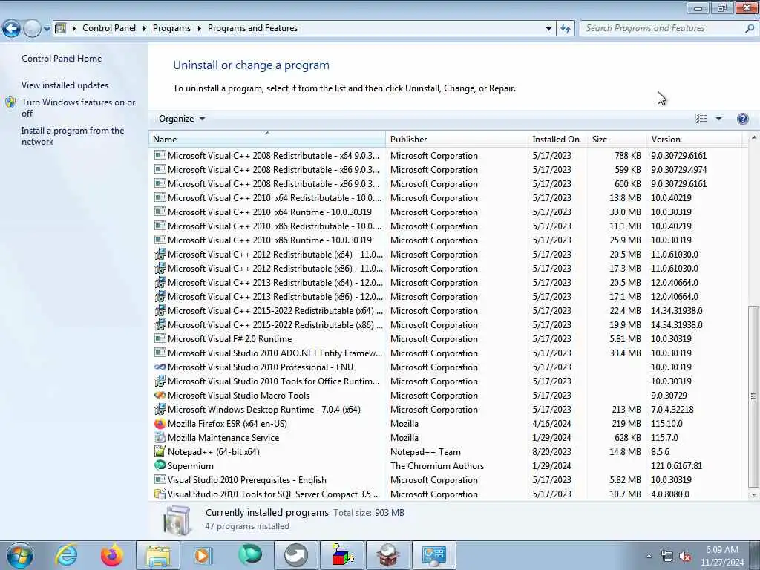760x570 pixels.
Task: Expand arrow after Programs breadcrumb
Action: click(199, 29)
